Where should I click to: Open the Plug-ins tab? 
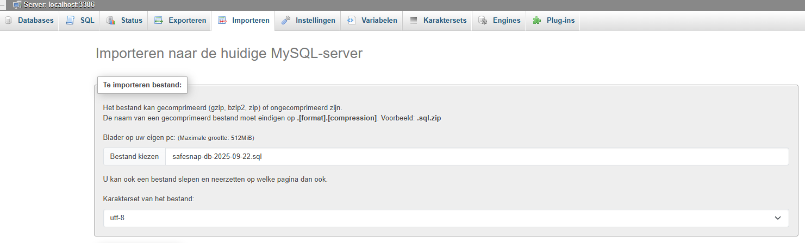[x=553, y=21]
